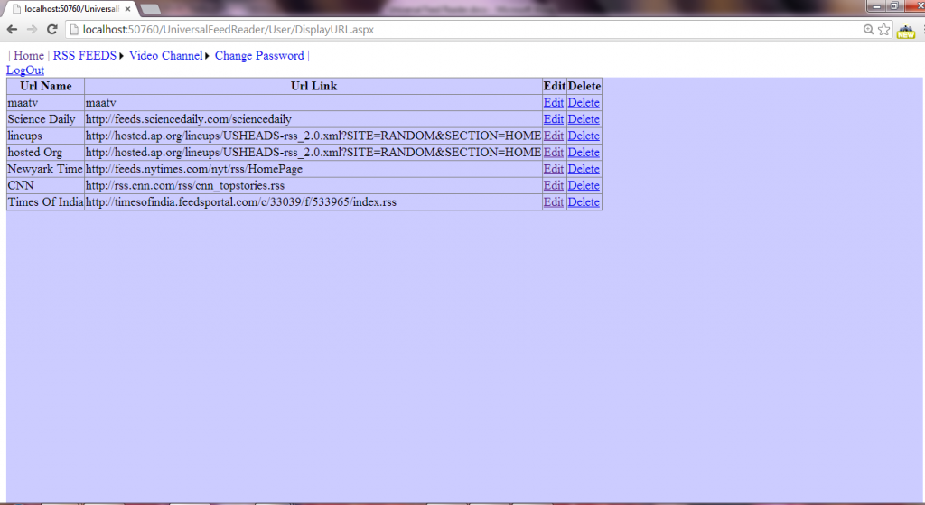Go back with the browser back arrow
925x505 pixels.
pyautogui.click(x=12, y=30)
